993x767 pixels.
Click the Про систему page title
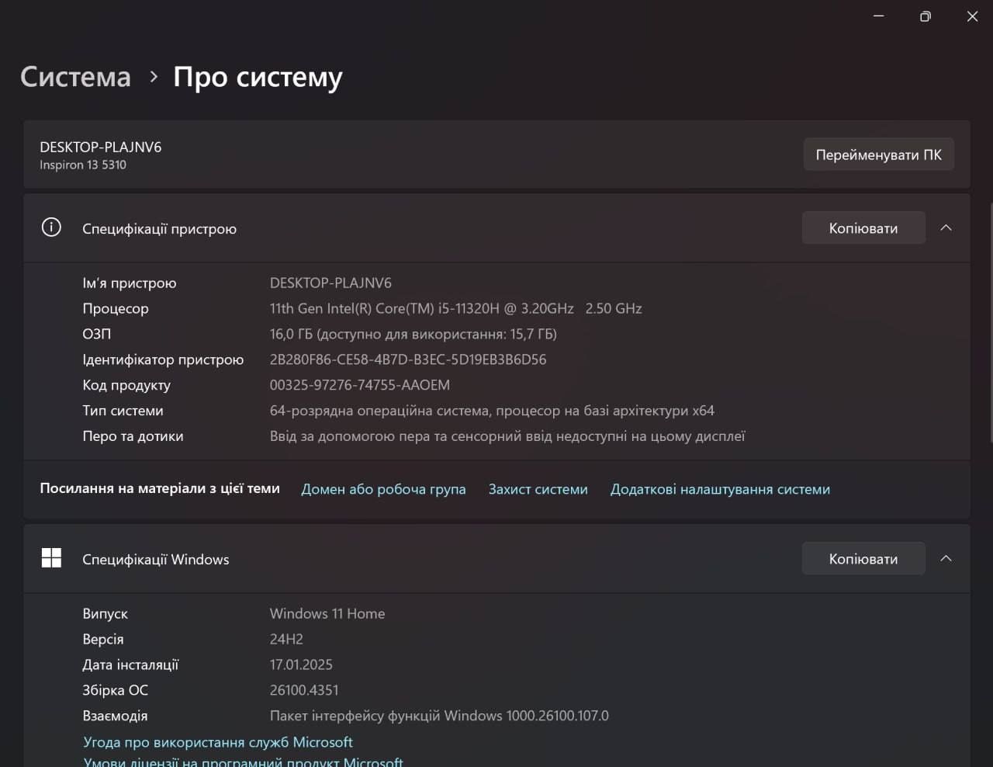pyautogui.click(x=258, y=78)
